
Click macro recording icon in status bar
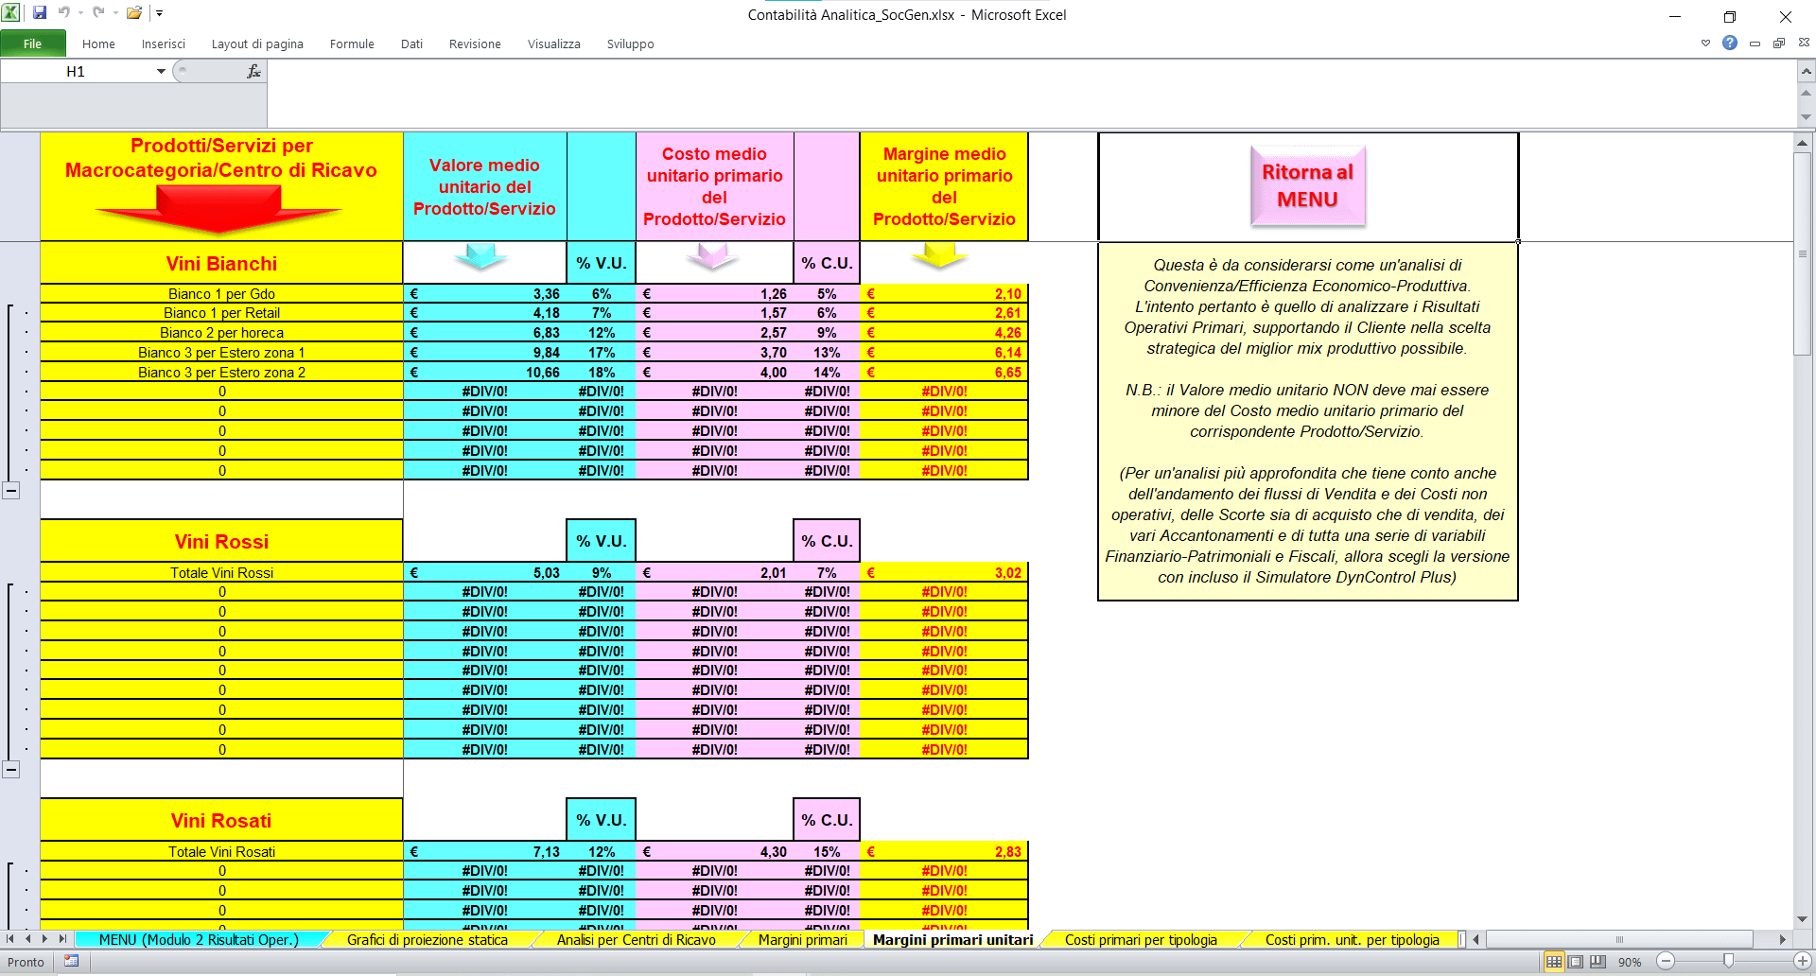pos(71,962)
